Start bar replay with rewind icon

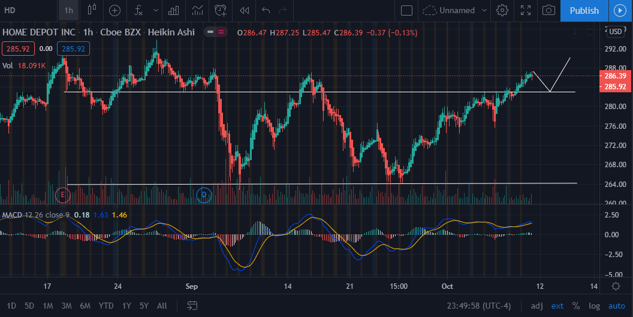(x=244, y=11)
